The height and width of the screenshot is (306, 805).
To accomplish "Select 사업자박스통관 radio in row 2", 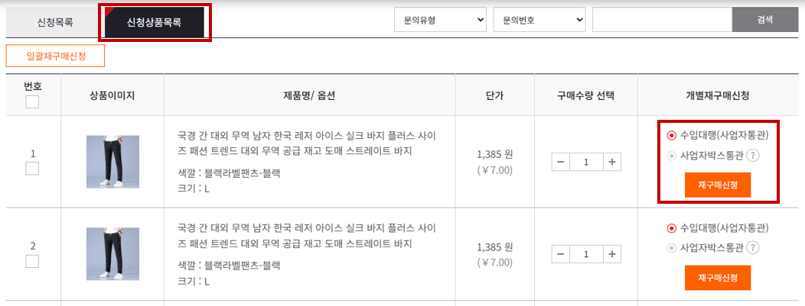I will [x=671, y=248].
